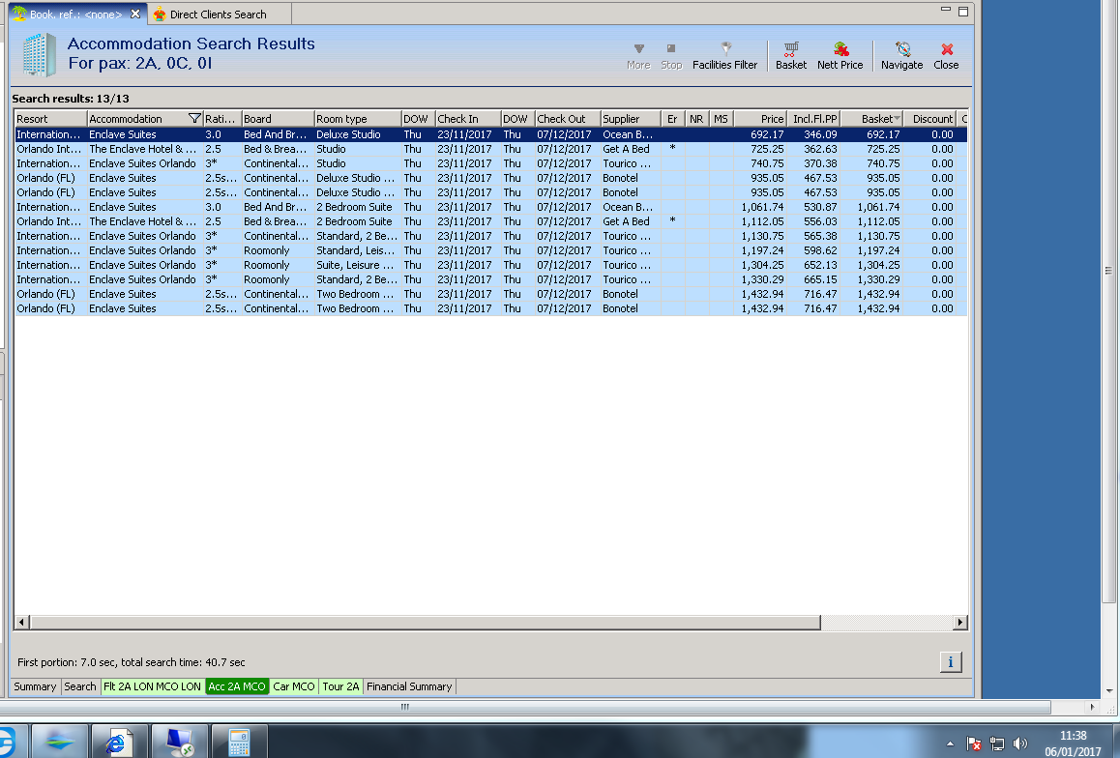This screenshot has height=758, width=1120.
Task: Select the Flt 2A LON MCO LON tab
Action: 152,686
